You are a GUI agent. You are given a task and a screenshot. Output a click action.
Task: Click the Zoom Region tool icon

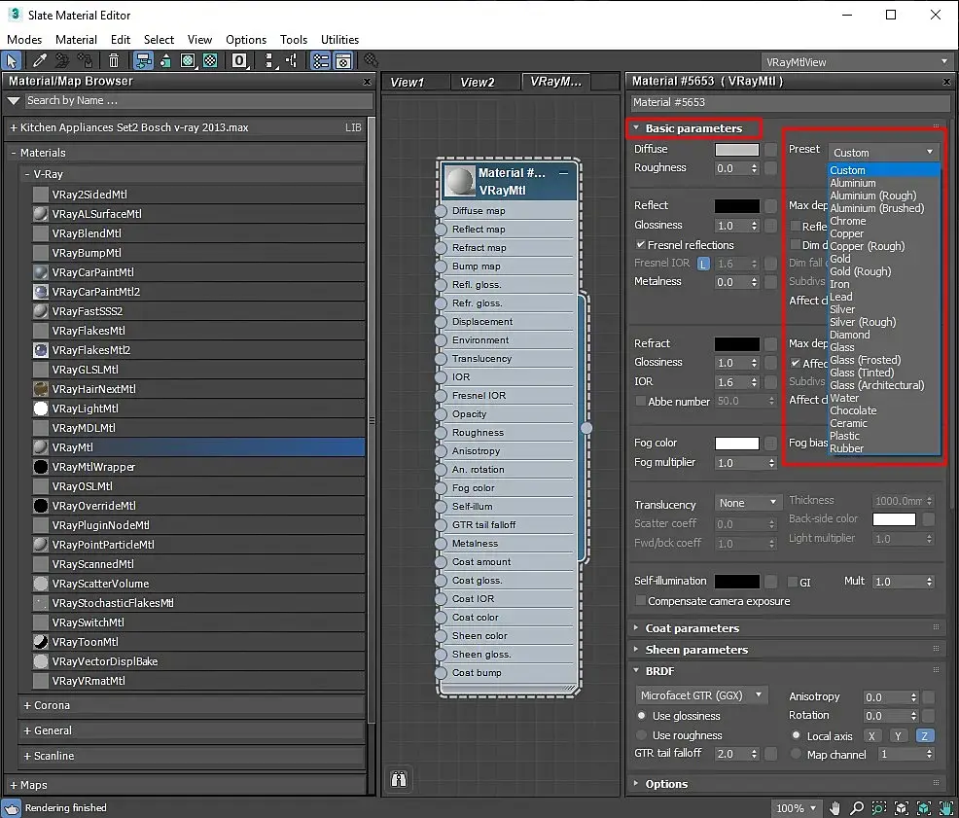[x=879, y=808]
